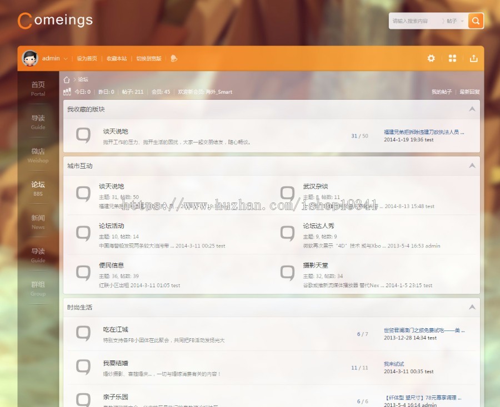Open the settings gear icon

[x=431, y=58]
